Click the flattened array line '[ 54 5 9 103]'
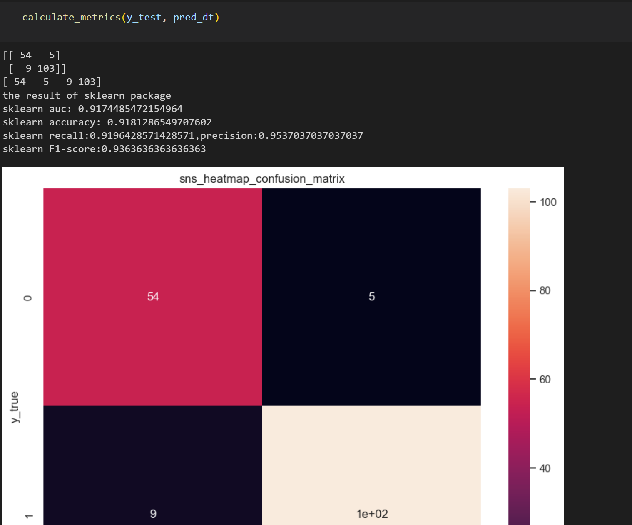The image size is (632, 525). point(52,82)
